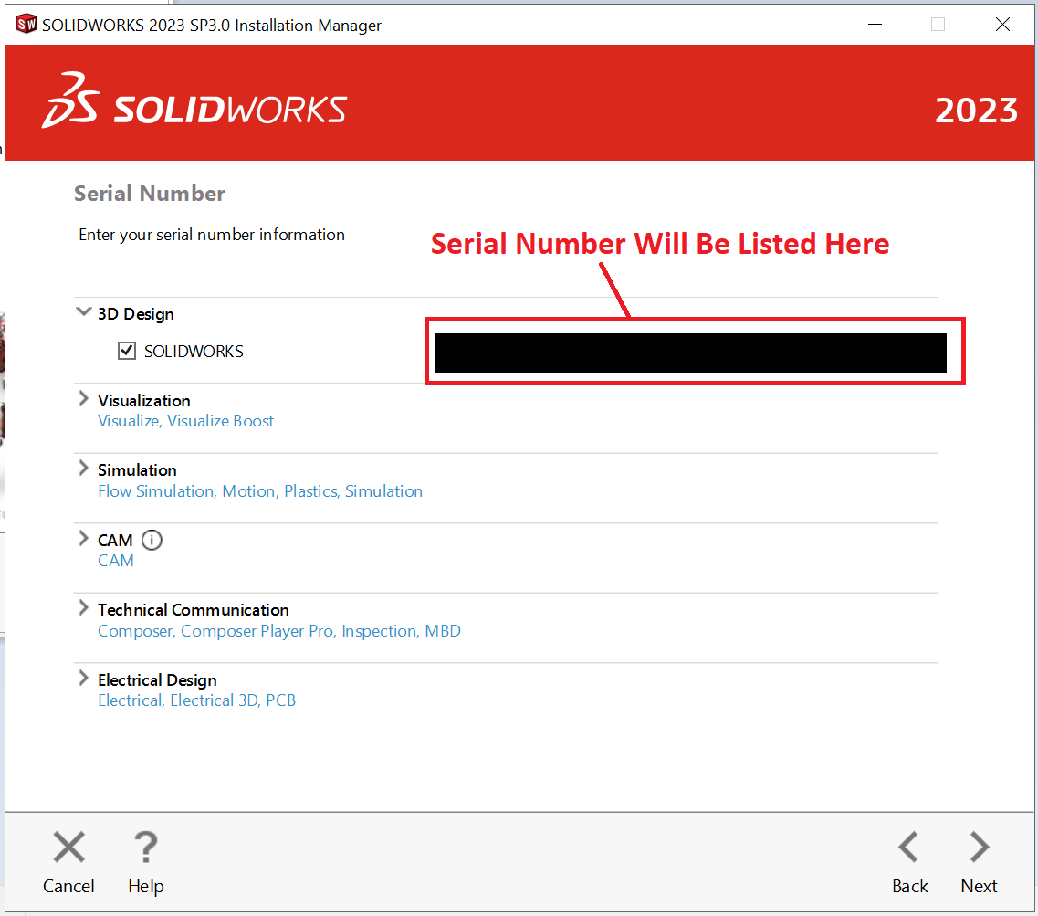1038x916 pixels.
Task: Select the 3D Design heading
Action: (x=136, y=314)
